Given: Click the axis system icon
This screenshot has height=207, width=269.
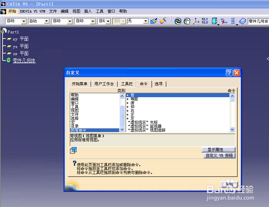Looking at the screenshot, I should [196, 21].
